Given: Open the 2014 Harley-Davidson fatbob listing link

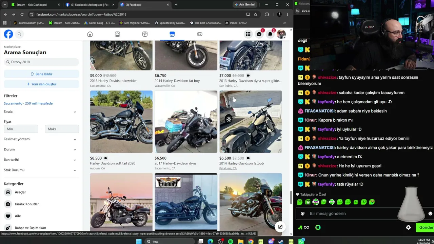Looking at the screenshot, I should pyautogui.click(x=241, y=163).
